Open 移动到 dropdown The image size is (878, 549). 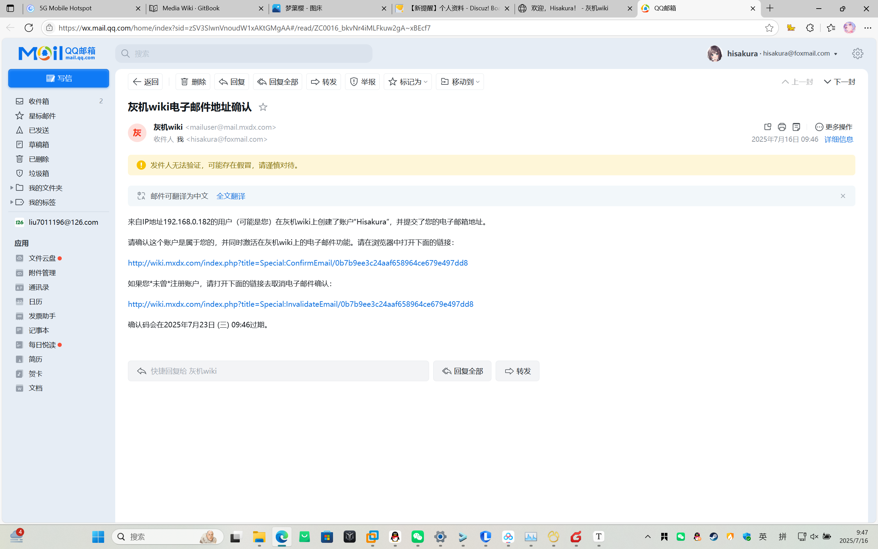(x=460, y=82)
